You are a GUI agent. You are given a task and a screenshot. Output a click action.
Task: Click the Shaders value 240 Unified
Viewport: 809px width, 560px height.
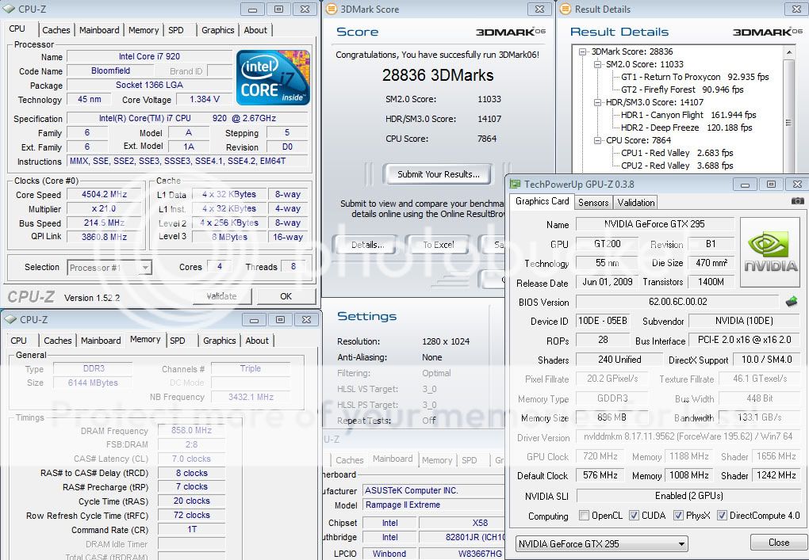[x=619, y=360]
